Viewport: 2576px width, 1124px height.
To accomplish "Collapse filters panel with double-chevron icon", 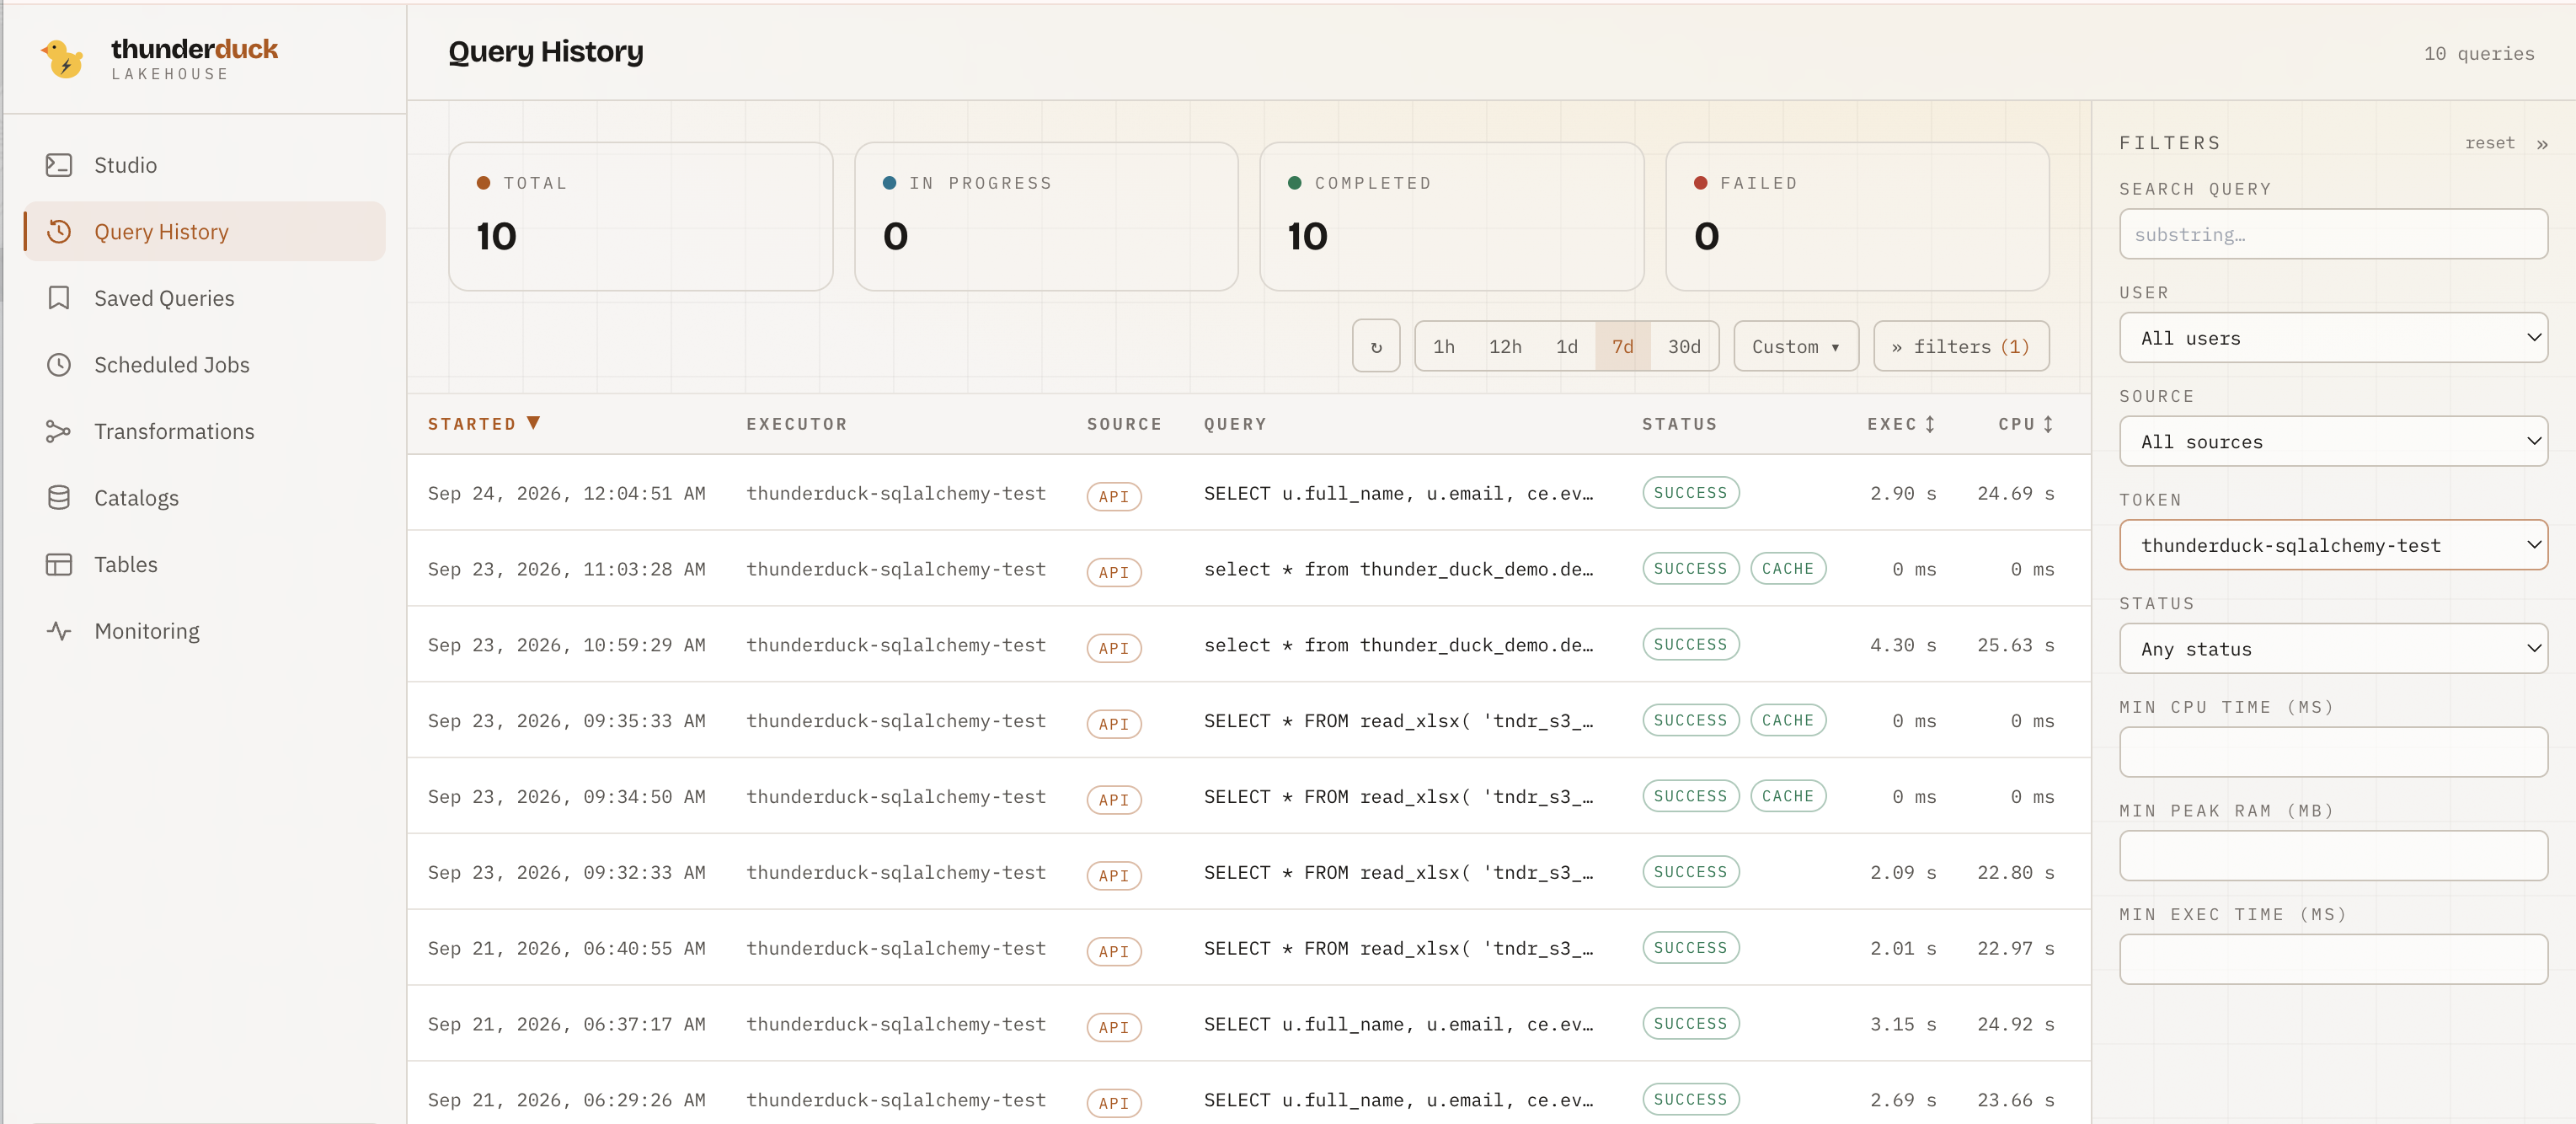I will click(x=2542, y=144).
